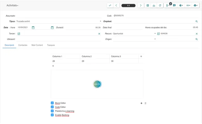Uncheck the Enable Banking checkbox
The width and height of the screenshot is (202, 124).
[52, 115]
